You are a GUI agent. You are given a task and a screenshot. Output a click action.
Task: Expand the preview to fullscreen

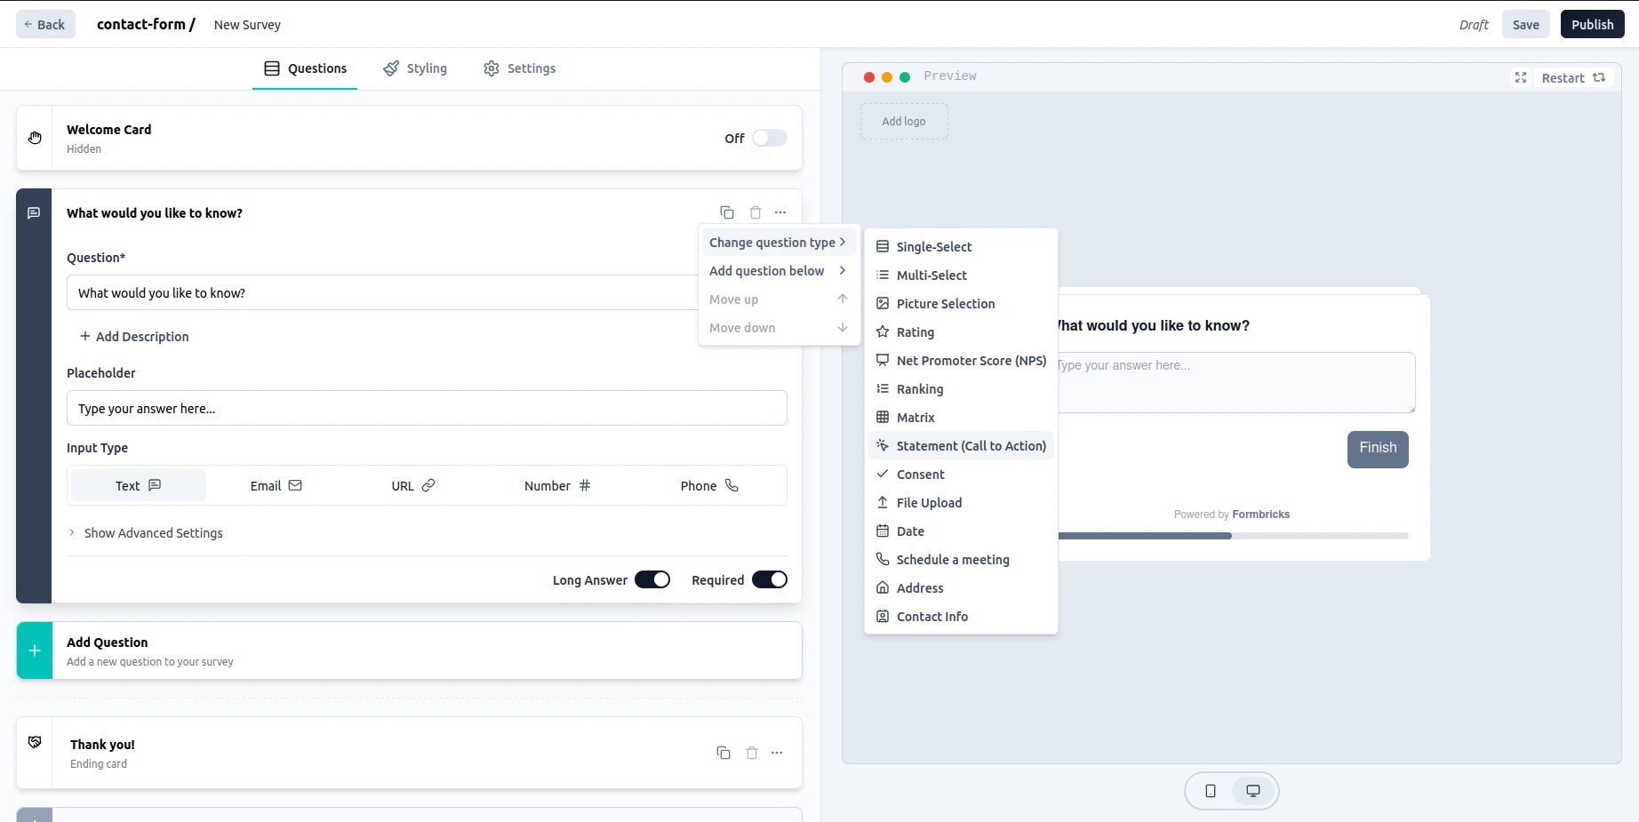click(1521, 77)
